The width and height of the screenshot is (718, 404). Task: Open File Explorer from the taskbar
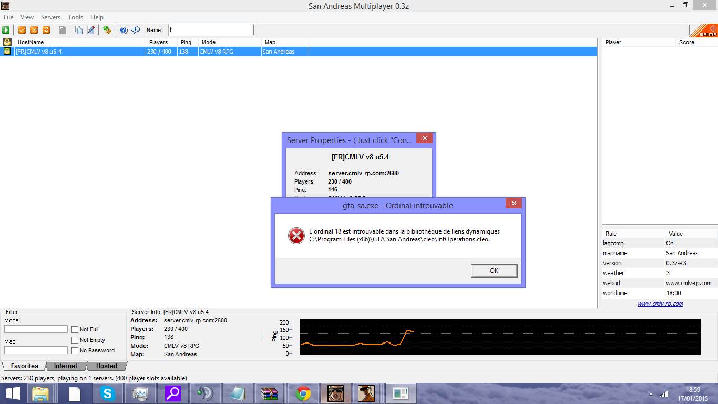click(40, 393)
